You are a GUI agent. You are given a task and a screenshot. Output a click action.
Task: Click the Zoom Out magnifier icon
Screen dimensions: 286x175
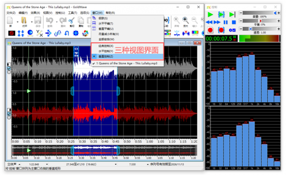click(194, 20)
